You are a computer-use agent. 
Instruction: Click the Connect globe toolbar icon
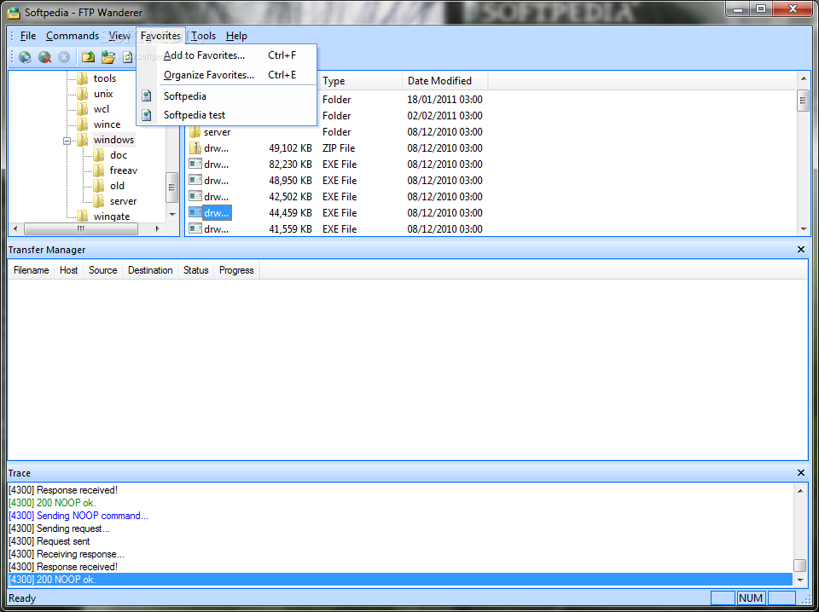coord(25,57)
